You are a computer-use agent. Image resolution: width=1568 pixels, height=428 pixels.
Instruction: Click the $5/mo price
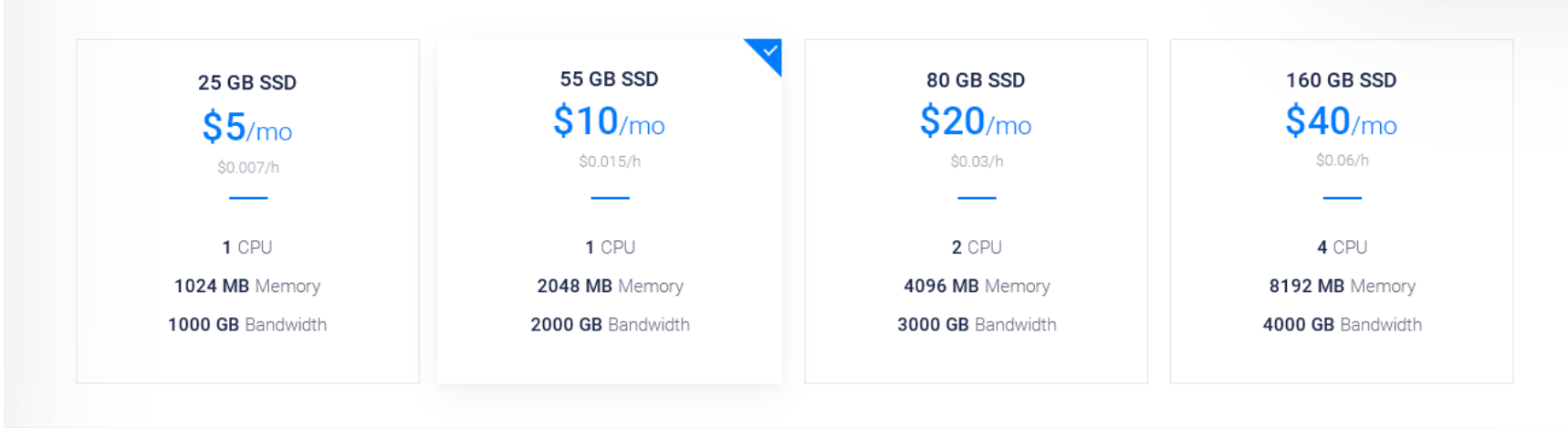click(247, 127)
